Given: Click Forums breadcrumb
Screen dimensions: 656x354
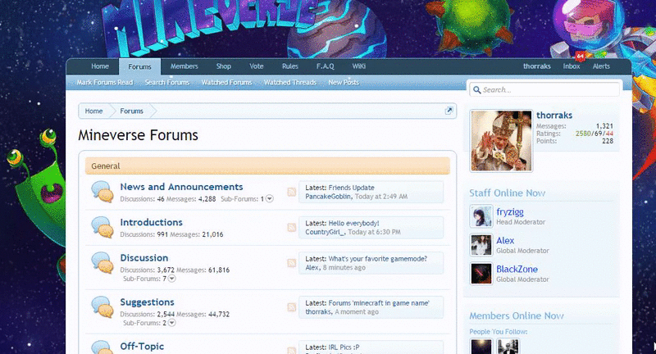Looking at the screenshot, I should click(x=132, y=111).
